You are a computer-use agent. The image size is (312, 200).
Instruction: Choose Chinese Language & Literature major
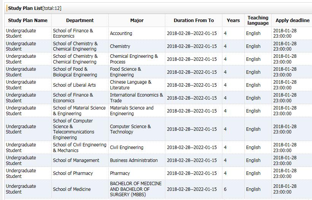130,85
